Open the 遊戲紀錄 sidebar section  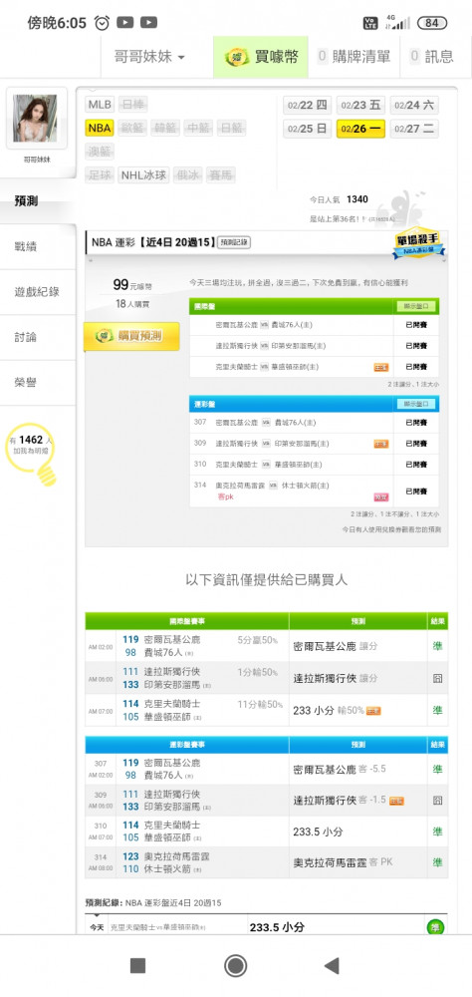(x=37, y=292)
